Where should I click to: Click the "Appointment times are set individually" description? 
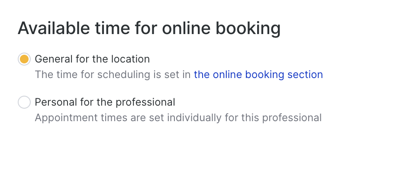pyautogui.click(x=178, y=118)
